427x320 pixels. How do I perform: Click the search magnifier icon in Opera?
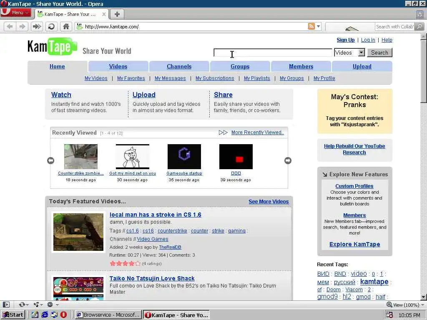pyautogui.click(x=419, y=26)
